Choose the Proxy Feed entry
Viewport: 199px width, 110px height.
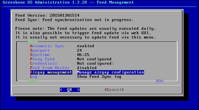pos(42,59)
